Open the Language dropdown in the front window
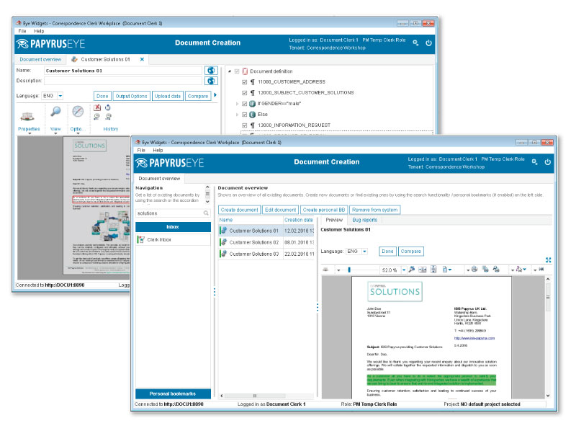This screenshot has height=426, width=576. 364,252
